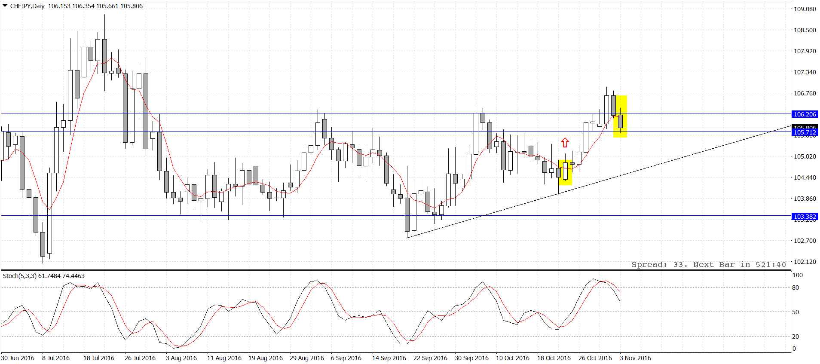Image resolution: width=820 pixels, height=364 pixels.
Task: Click the Stochastic 50 level label
Action: tap(796, 312)
